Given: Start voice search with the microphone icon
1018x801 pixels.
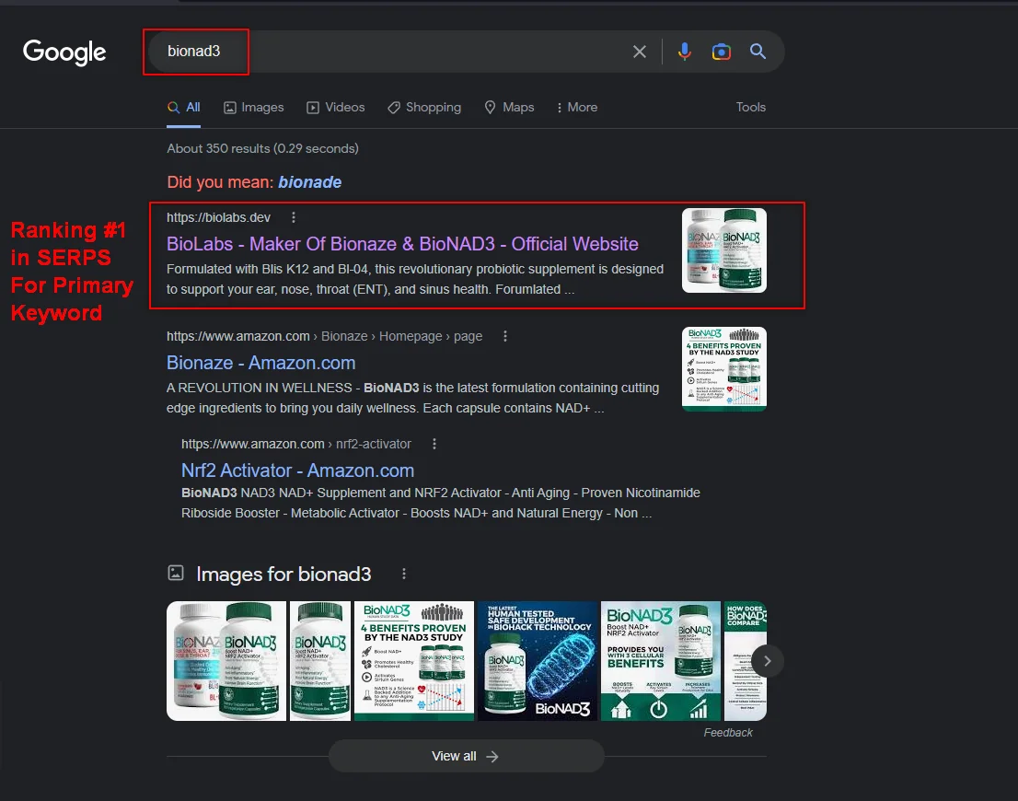Looking at the screenshot, I should pos(684,52).
